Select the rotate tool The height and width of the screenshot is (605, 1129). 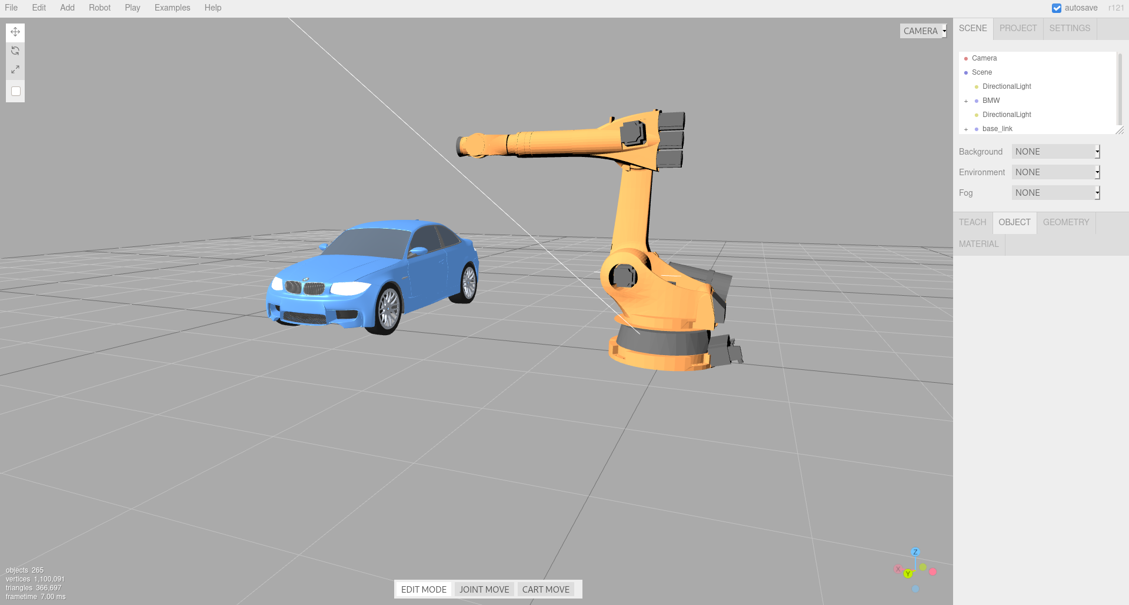click(x=15, y=51)
